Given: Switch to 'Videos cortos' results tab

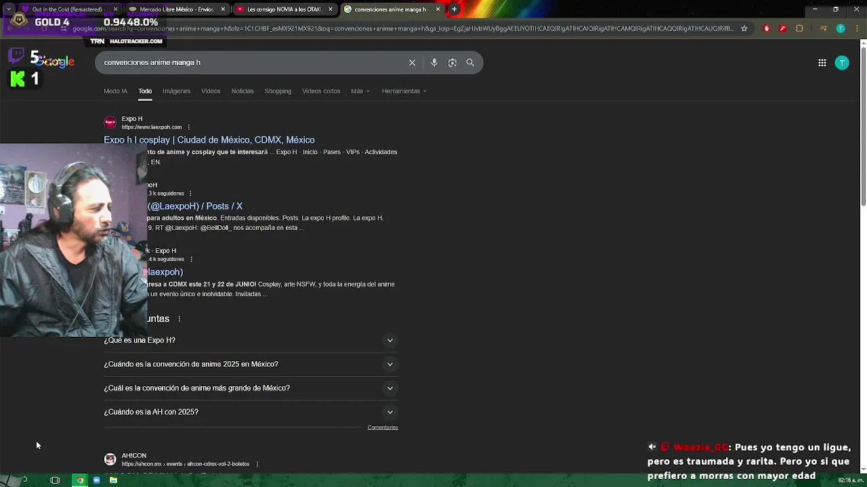Looking at the screenshot, I should [321, 91].
